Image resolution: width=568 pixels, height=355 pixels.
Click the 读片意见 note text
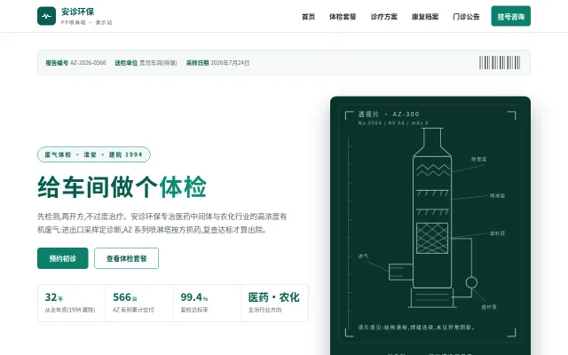[x=416, y=327]
